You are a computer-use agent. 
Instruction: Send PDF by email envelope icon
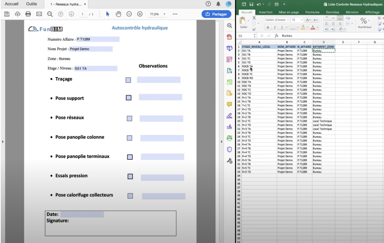(x=39, y=14)
